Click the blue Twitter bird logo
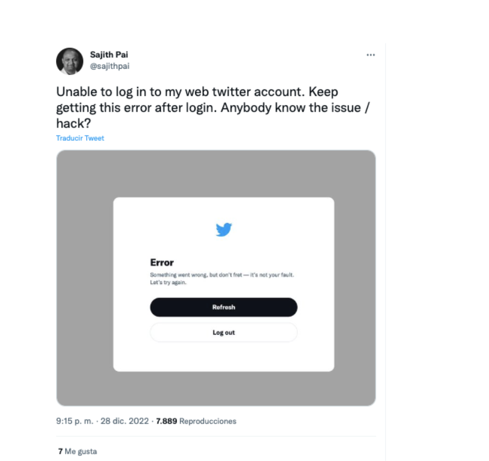 [224, 230]
